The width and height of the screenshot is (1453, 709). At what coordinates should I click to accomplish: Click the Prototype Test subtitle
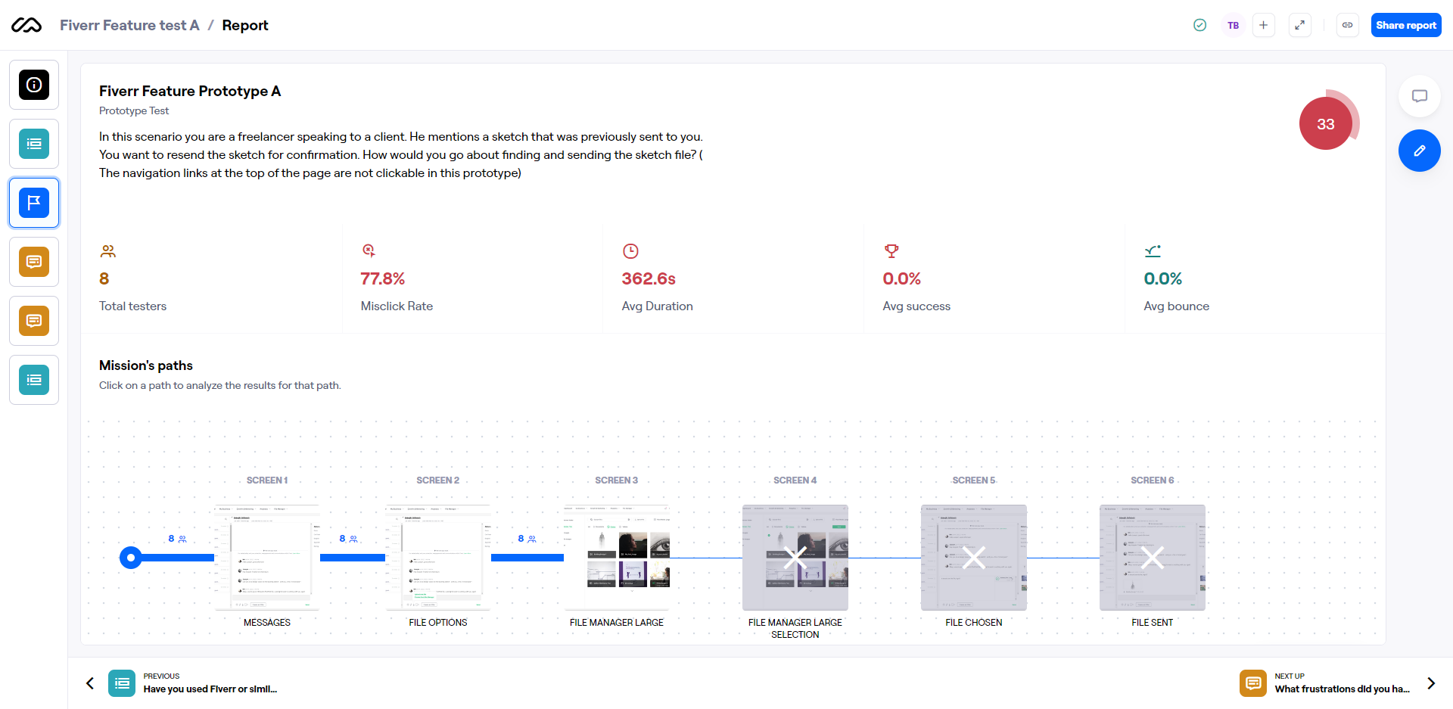[x=134, y=110]
